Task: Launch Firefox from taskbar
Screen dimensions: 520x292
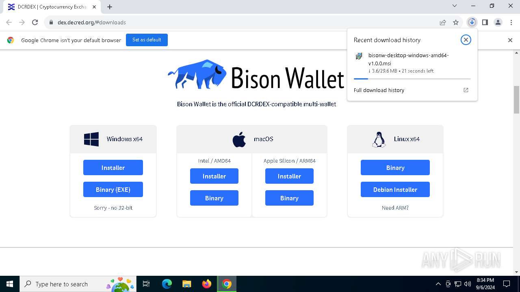Action: pos(207,284)
